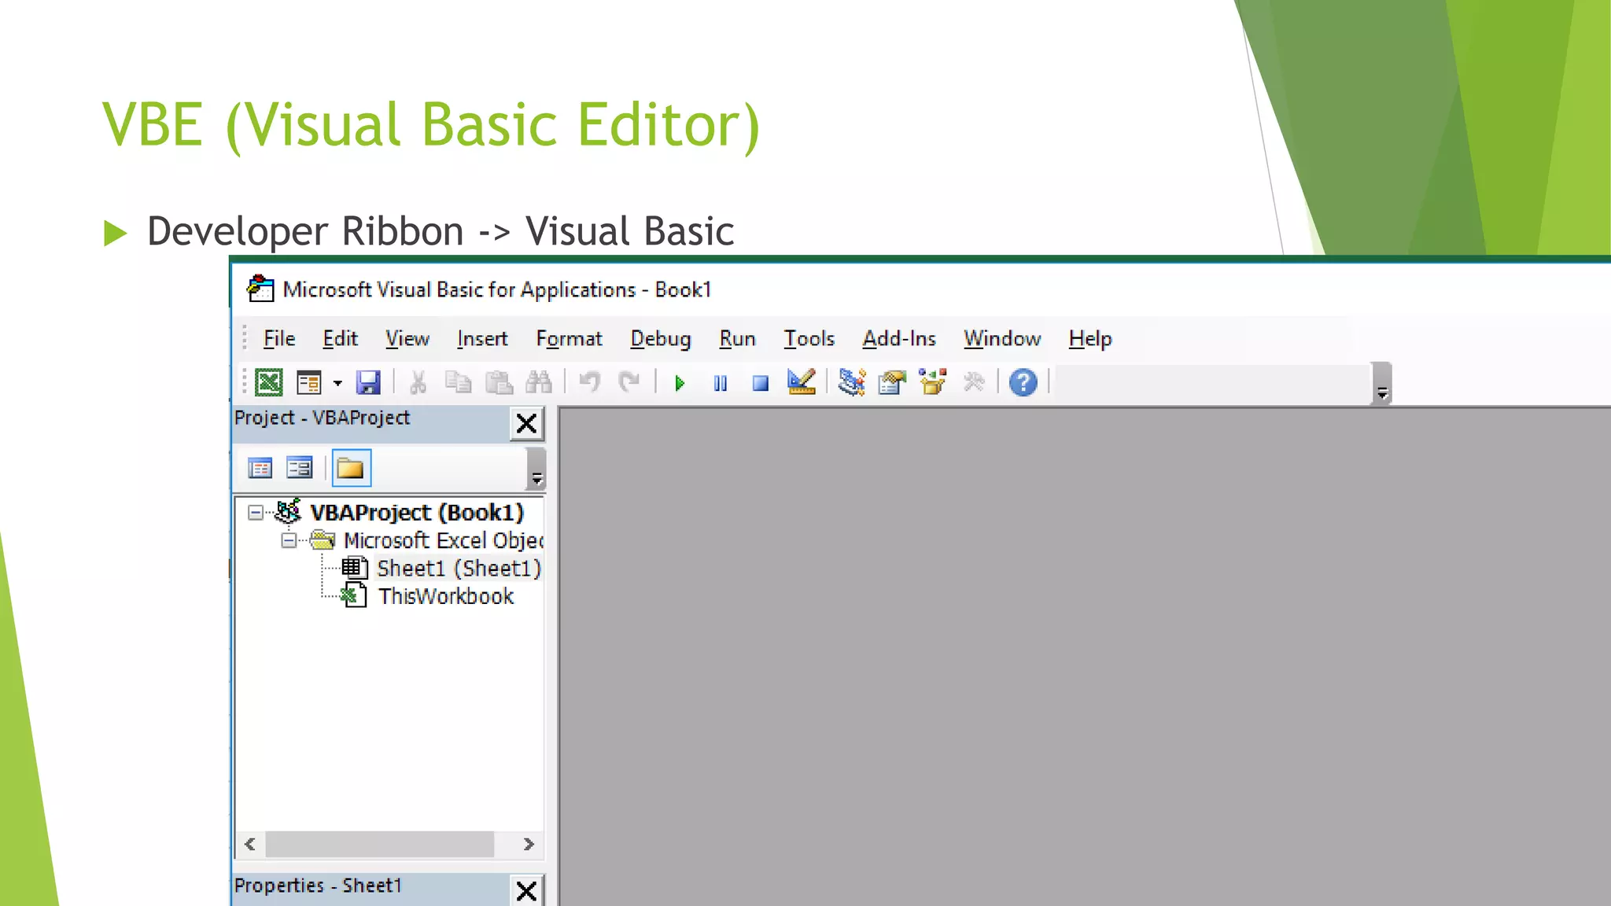Screen dimensions: 1611x906
Task: Select ThisWorkbook in project tree
Action: click(446, 597)
